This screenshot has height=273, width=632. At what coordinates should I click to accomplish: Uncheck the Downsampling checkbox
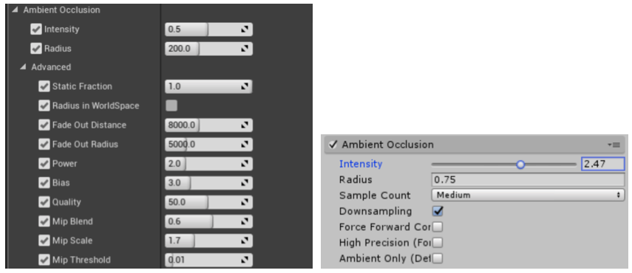pos(438,211)
